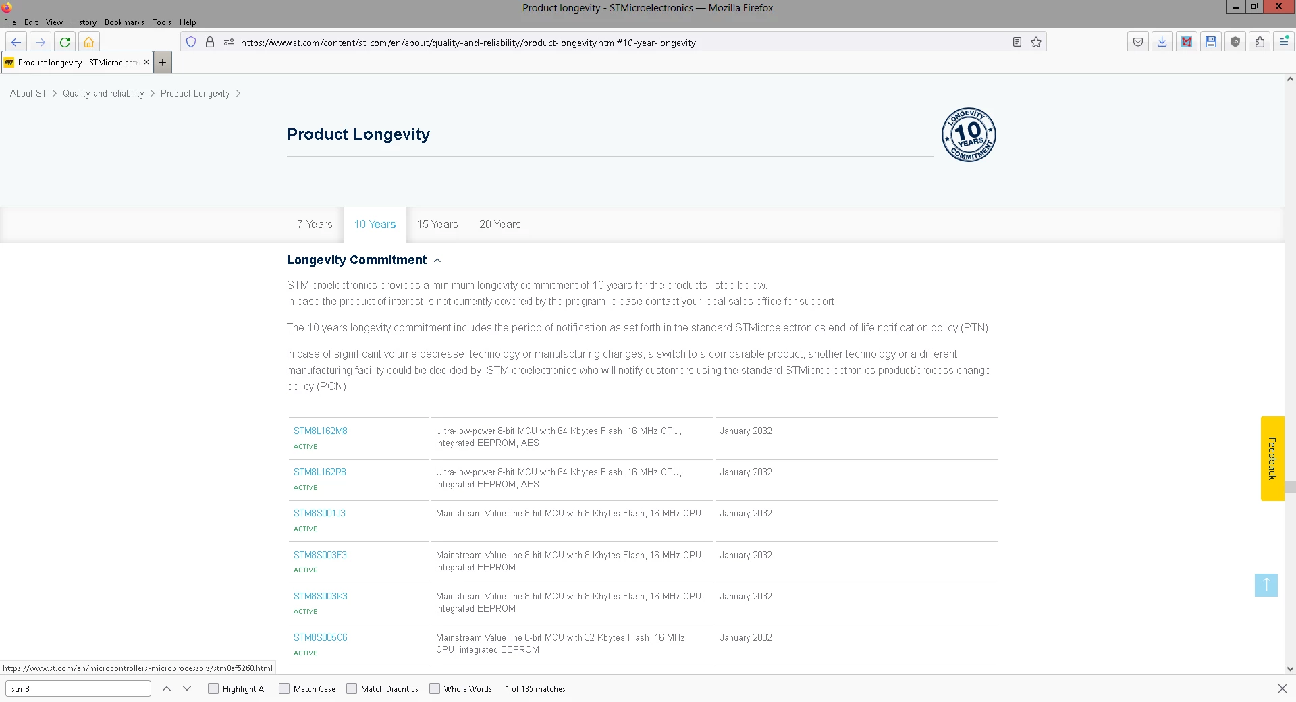The height and width of the screenshot is (702, 1296).
Task: Bookmark this page with the star
Action: tap(1036, 42)
